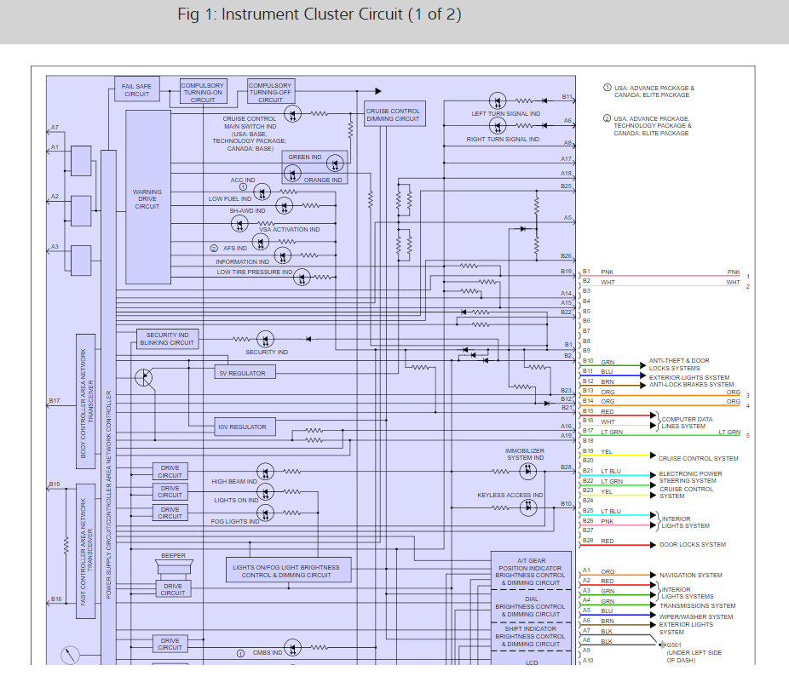Click Fast Controller Area Network Transceiver block

point(86,551)
